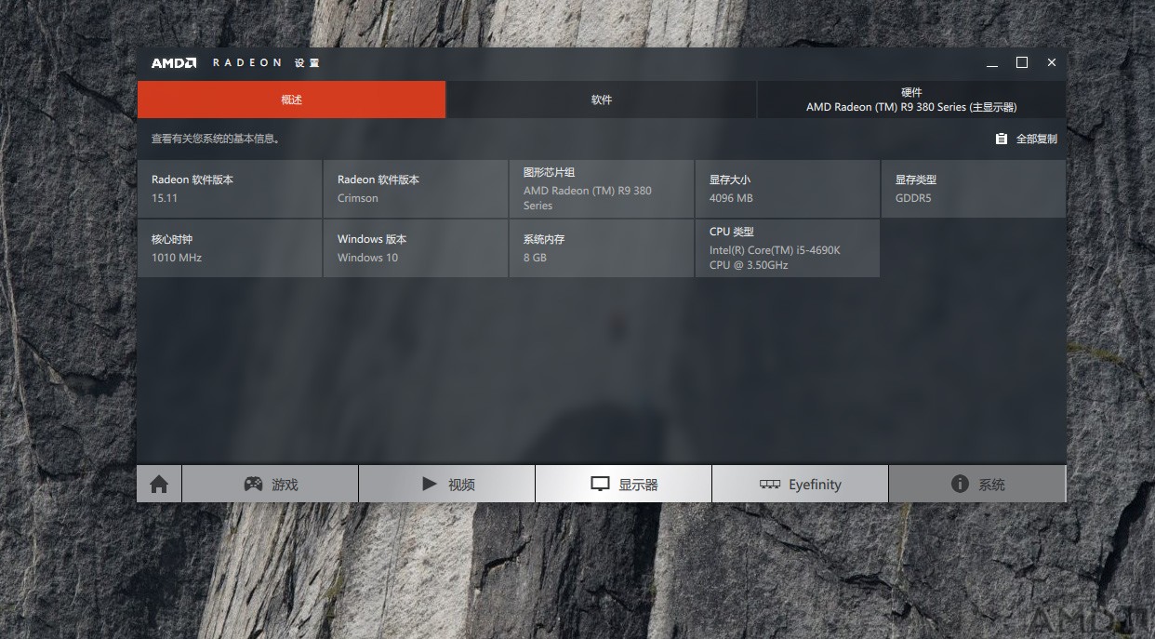Select the Windows 版本 Windows 10 tile
Screen dimensions: 1155x639
(416, 248)
